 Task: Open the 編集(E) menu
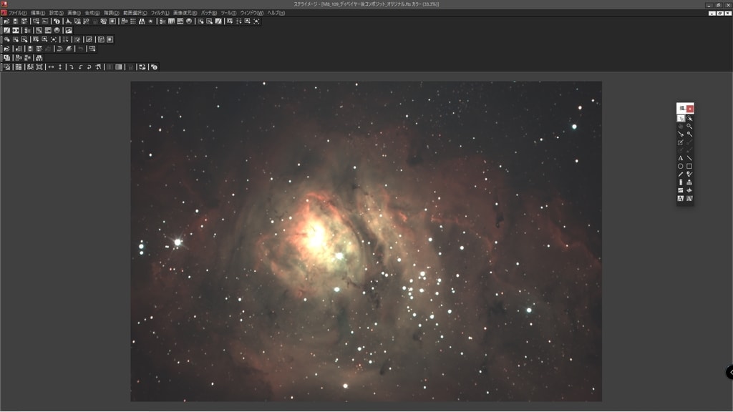[x=38, y=13]
